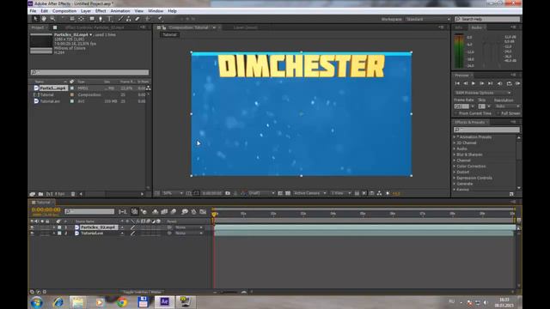Select the Pen tool
This screenshot has width=550, height=309.
point(101,19)
